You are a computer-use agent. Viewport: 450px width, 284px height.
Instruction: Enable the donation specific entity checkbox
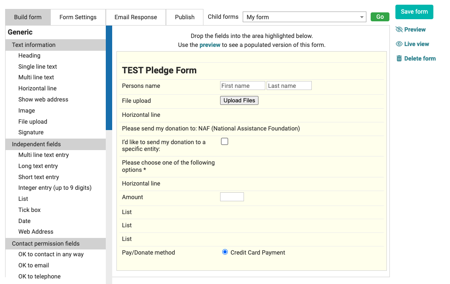(224, 141)
